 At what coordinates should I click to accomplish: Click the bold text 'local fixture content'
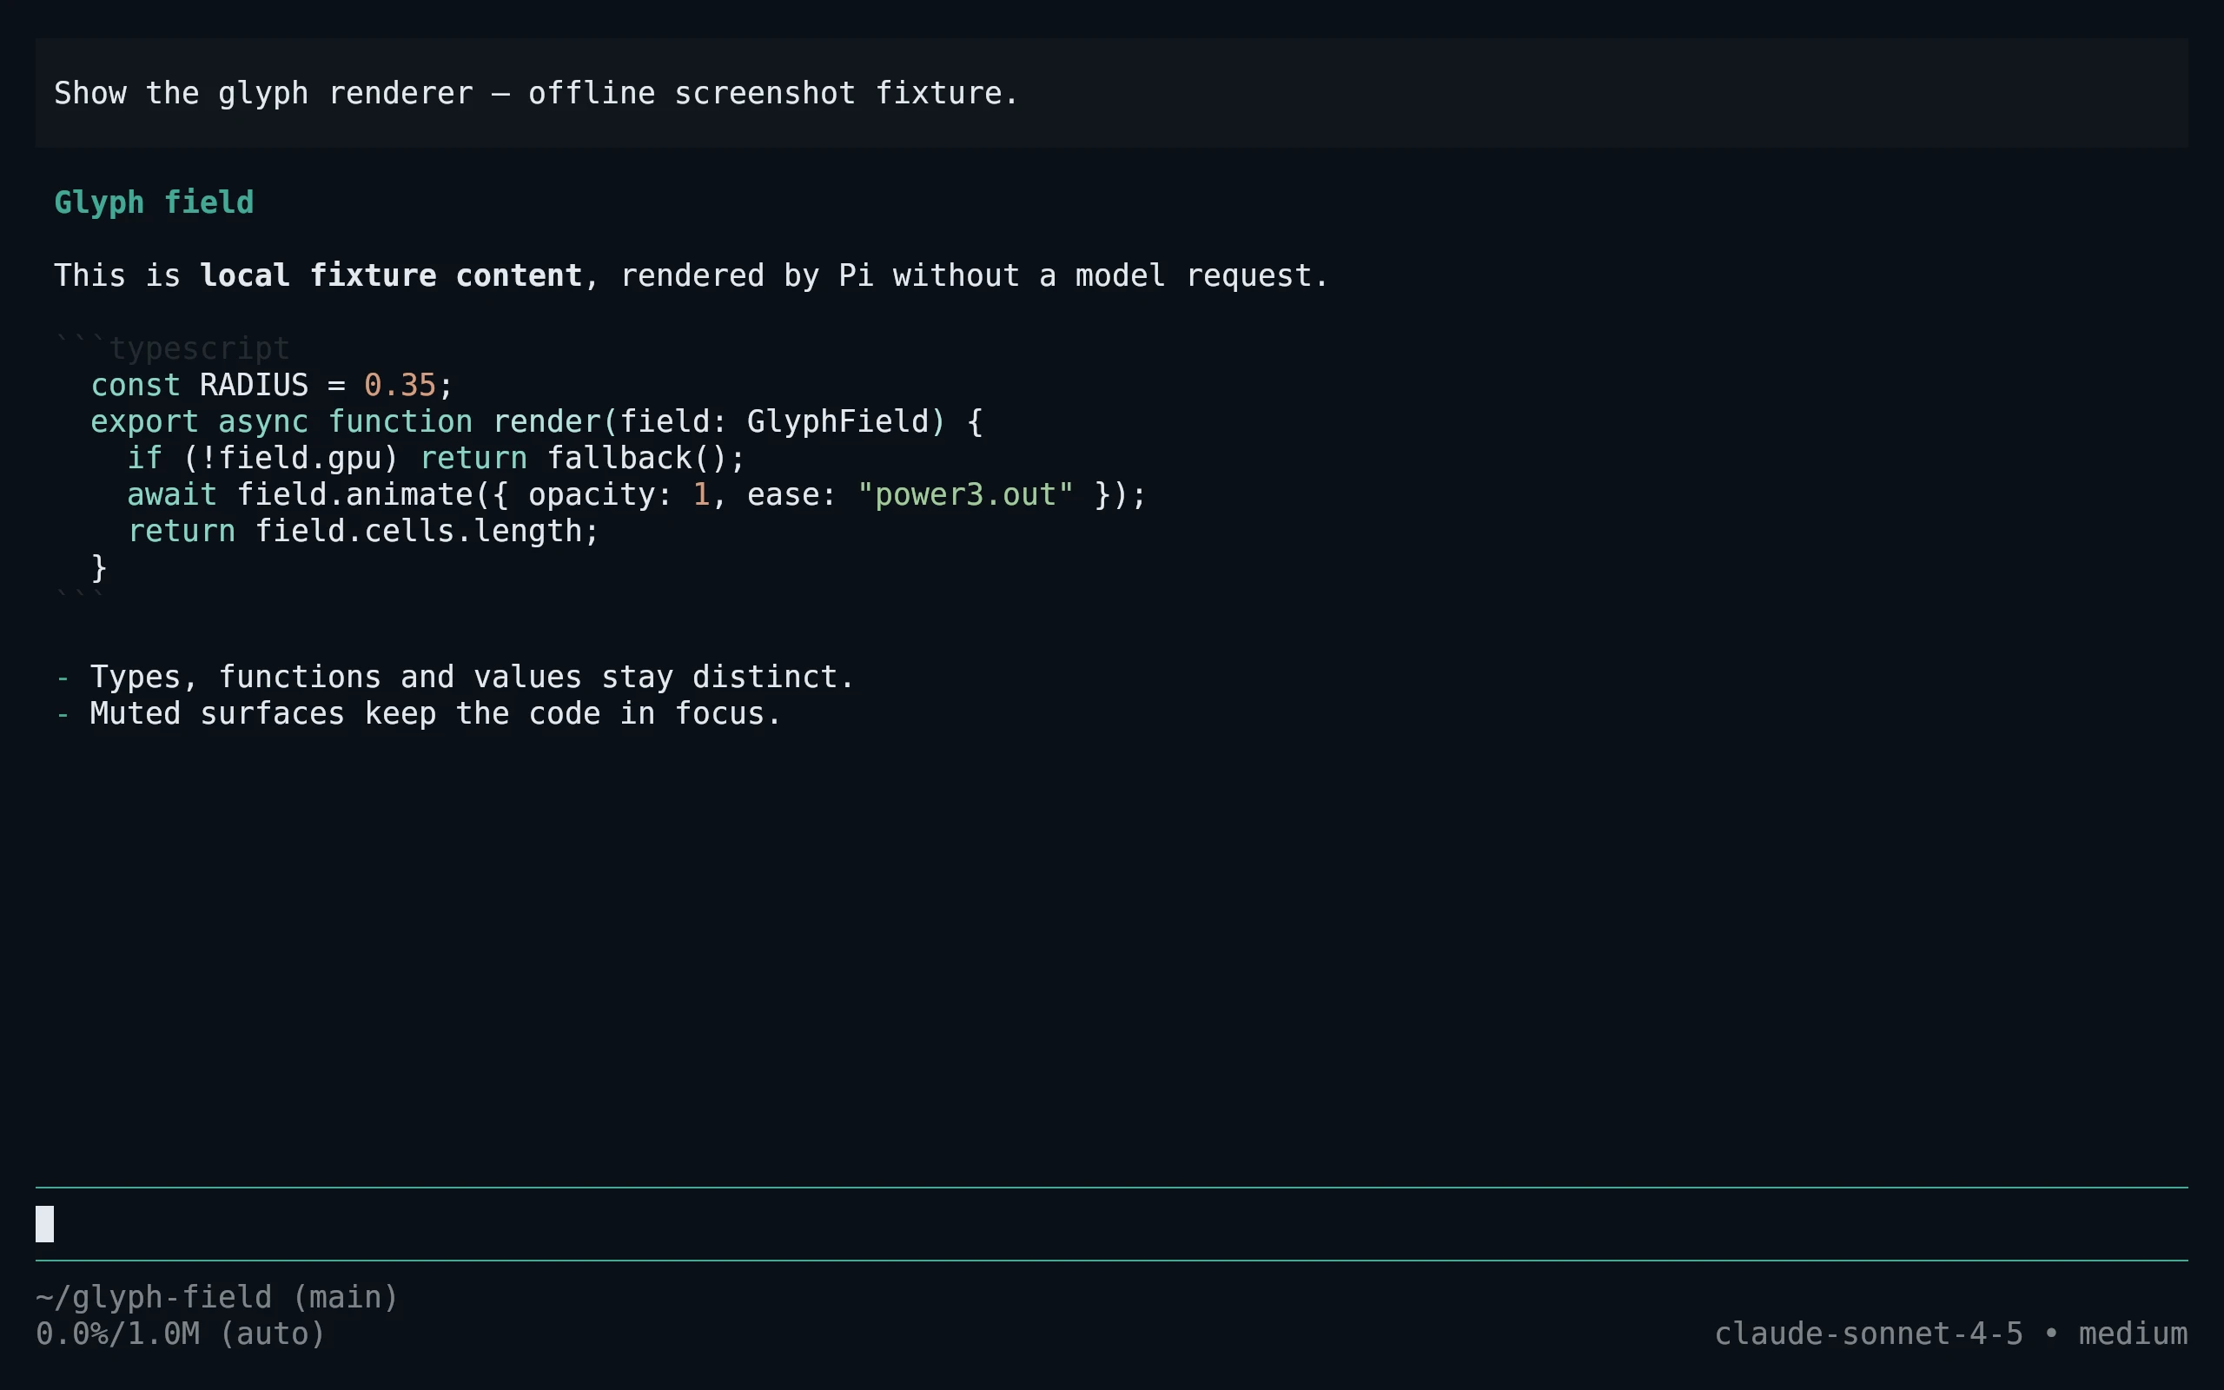(x=391, y=275)
